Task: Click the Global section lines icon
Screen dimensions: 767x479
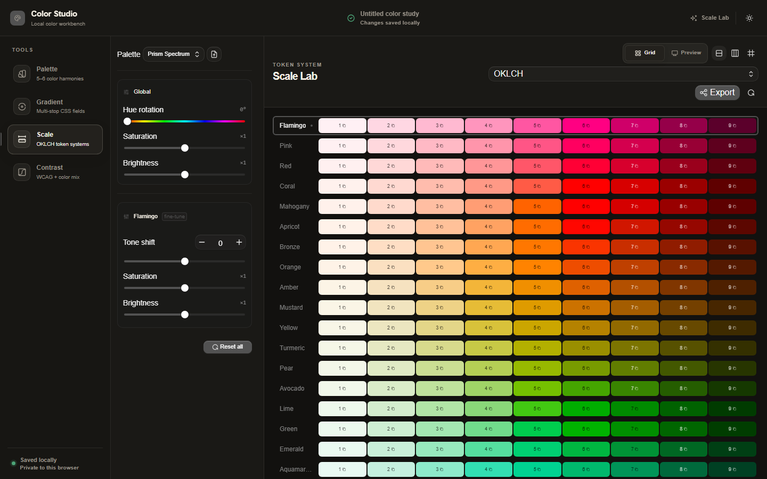Action: point(126,92)
